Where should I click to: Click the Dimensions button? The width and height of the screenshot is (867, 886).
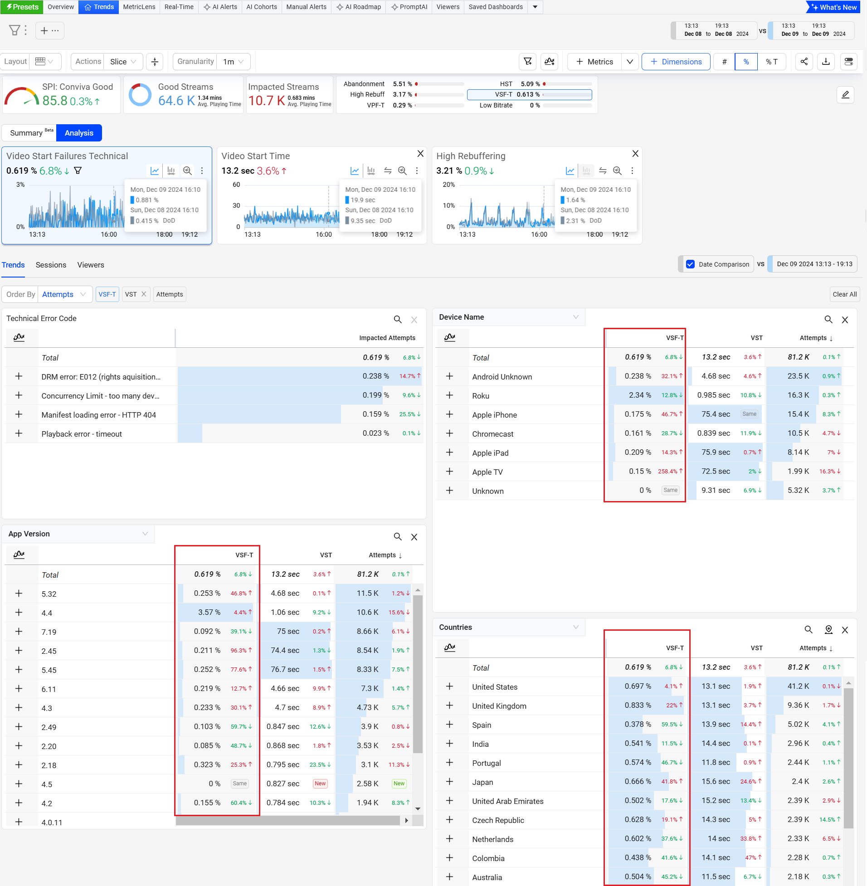[675, 62]
